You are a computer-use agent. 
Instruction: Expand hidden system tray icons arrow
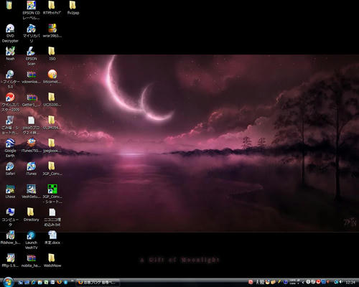click(303, 283)
